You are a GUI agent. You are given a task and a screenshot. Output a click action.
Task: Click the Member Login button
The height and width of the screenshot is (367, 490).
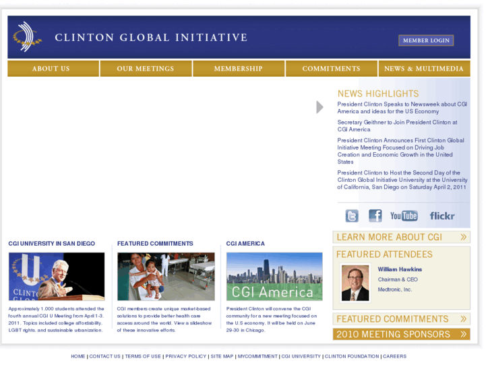point(426,40)
